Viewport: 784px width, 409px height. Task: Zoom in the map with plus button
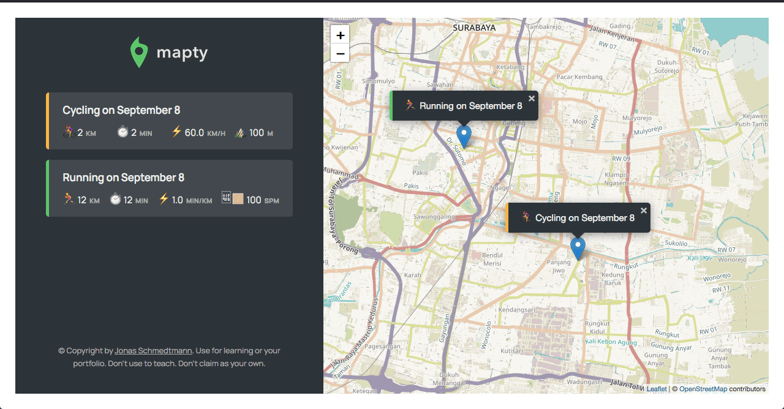(x=340, y=35)
